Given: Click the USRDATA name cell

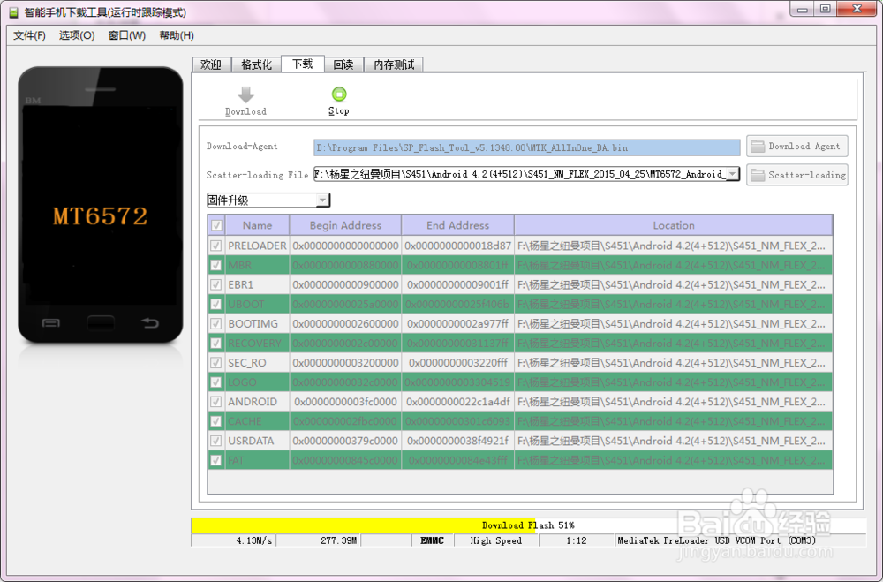Looking at the screenshot, I should point(257,441).
